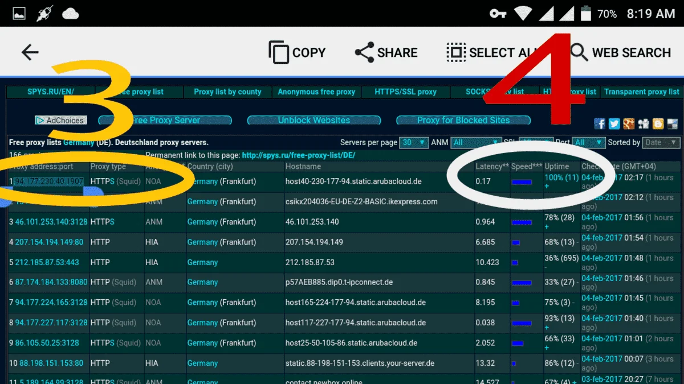The image size is (684, 384).
Task: Open the Facebook share icon
Action: coord(600,123)
